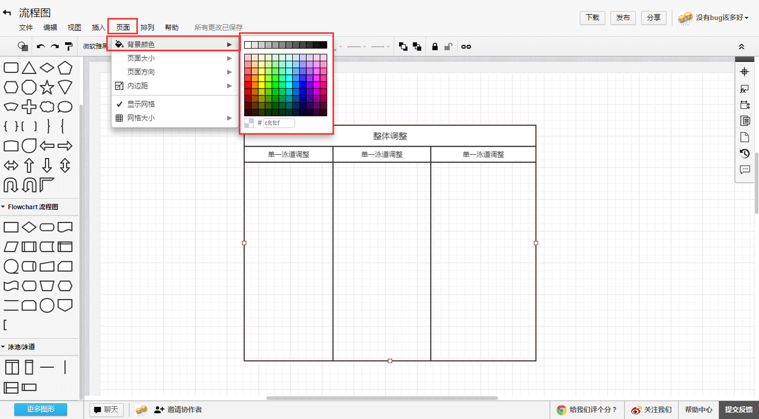Select the vertical swimlane pool shape

tap(11, 367)
